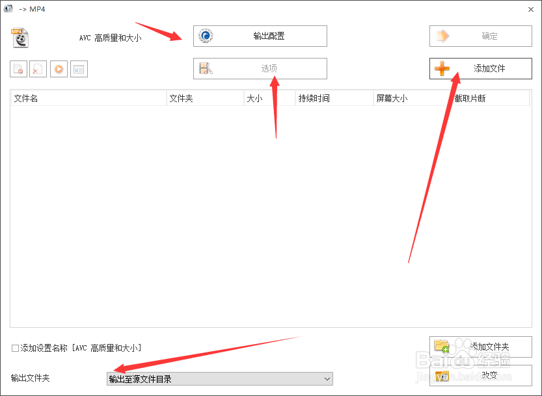This screenshot has height=396, width=542.
Task: Click the orange play preview icon
Action: (59, 69)
